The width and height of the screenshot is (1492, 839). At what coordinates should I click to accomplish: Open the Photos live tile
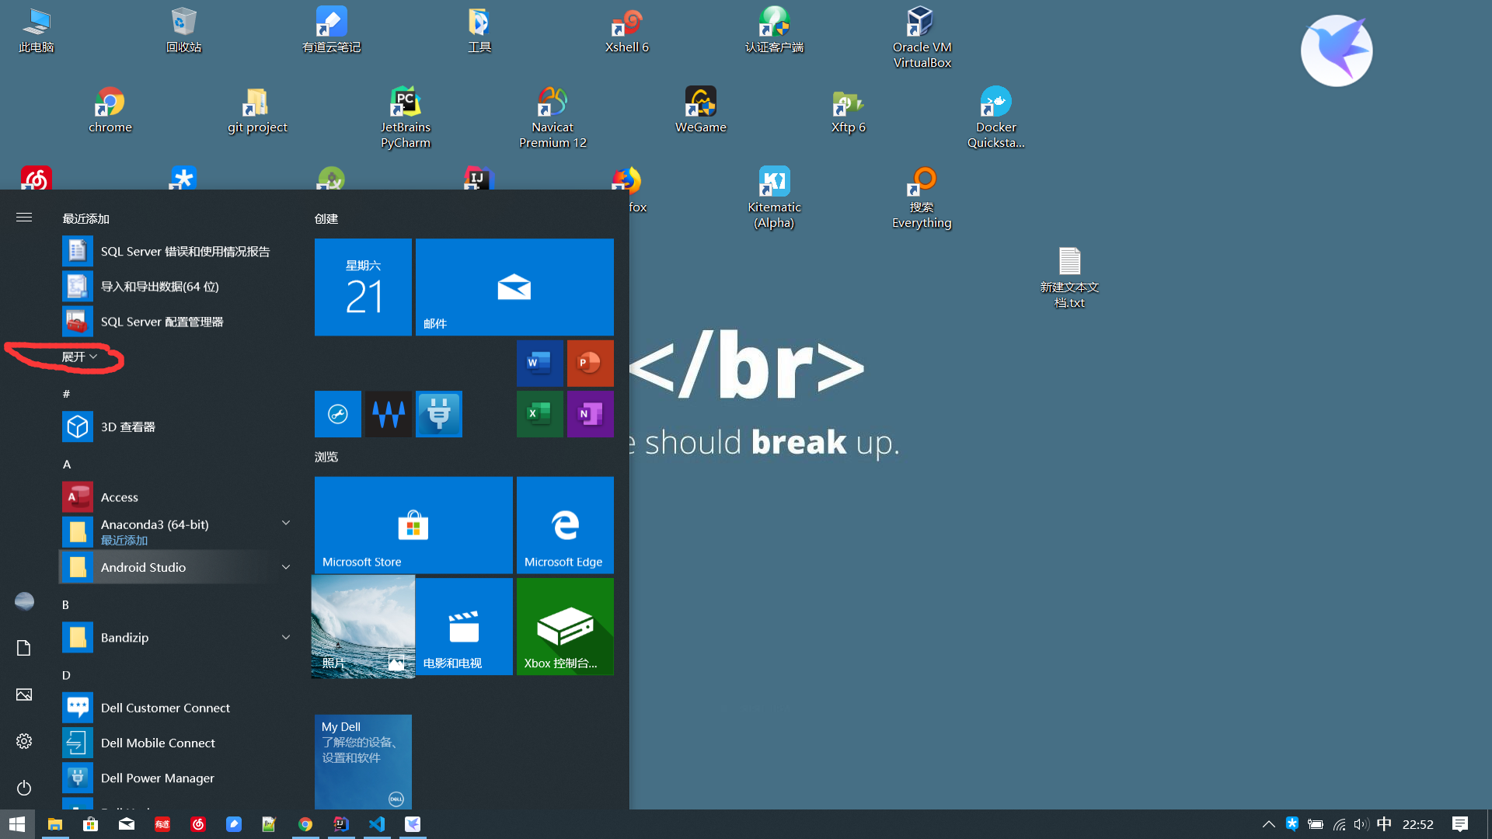tap(363, 626)
